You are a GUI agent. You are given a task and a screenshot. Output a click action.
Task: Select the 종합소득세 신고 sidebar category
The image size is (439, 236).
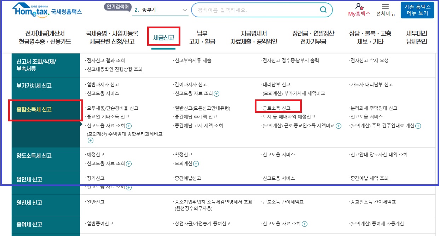(34, 109)
